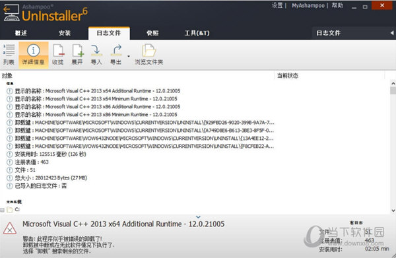This screenshot has height=258, width=396.
Task: Close the UnInstaller window
Action: 382,5
